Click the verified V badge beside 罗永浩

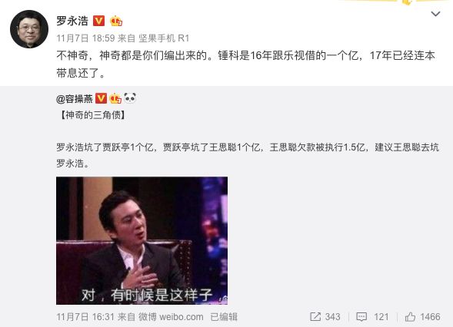(98, 21)
